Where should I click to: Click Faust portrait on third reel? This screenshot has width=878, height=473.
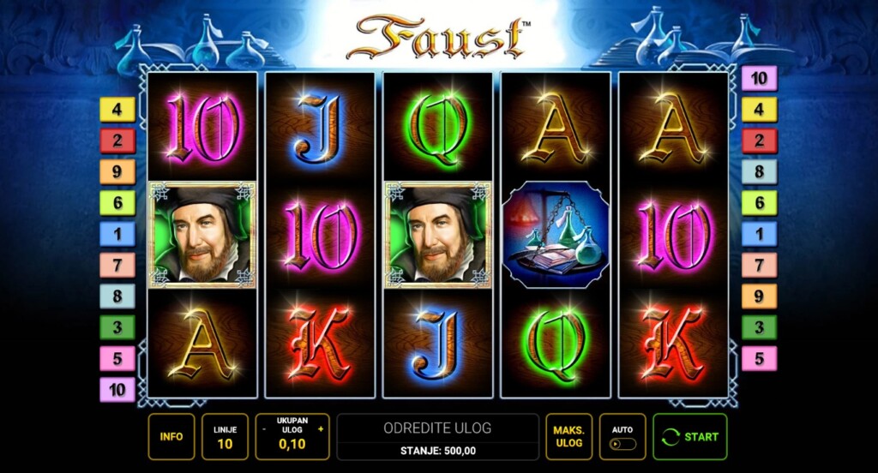438,235
